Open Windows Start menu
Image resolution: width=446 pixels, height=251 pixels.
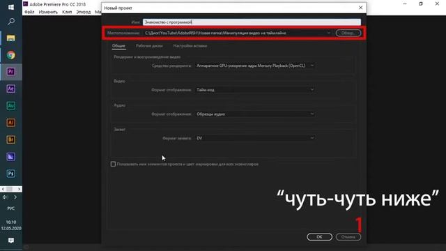(11, 7)
